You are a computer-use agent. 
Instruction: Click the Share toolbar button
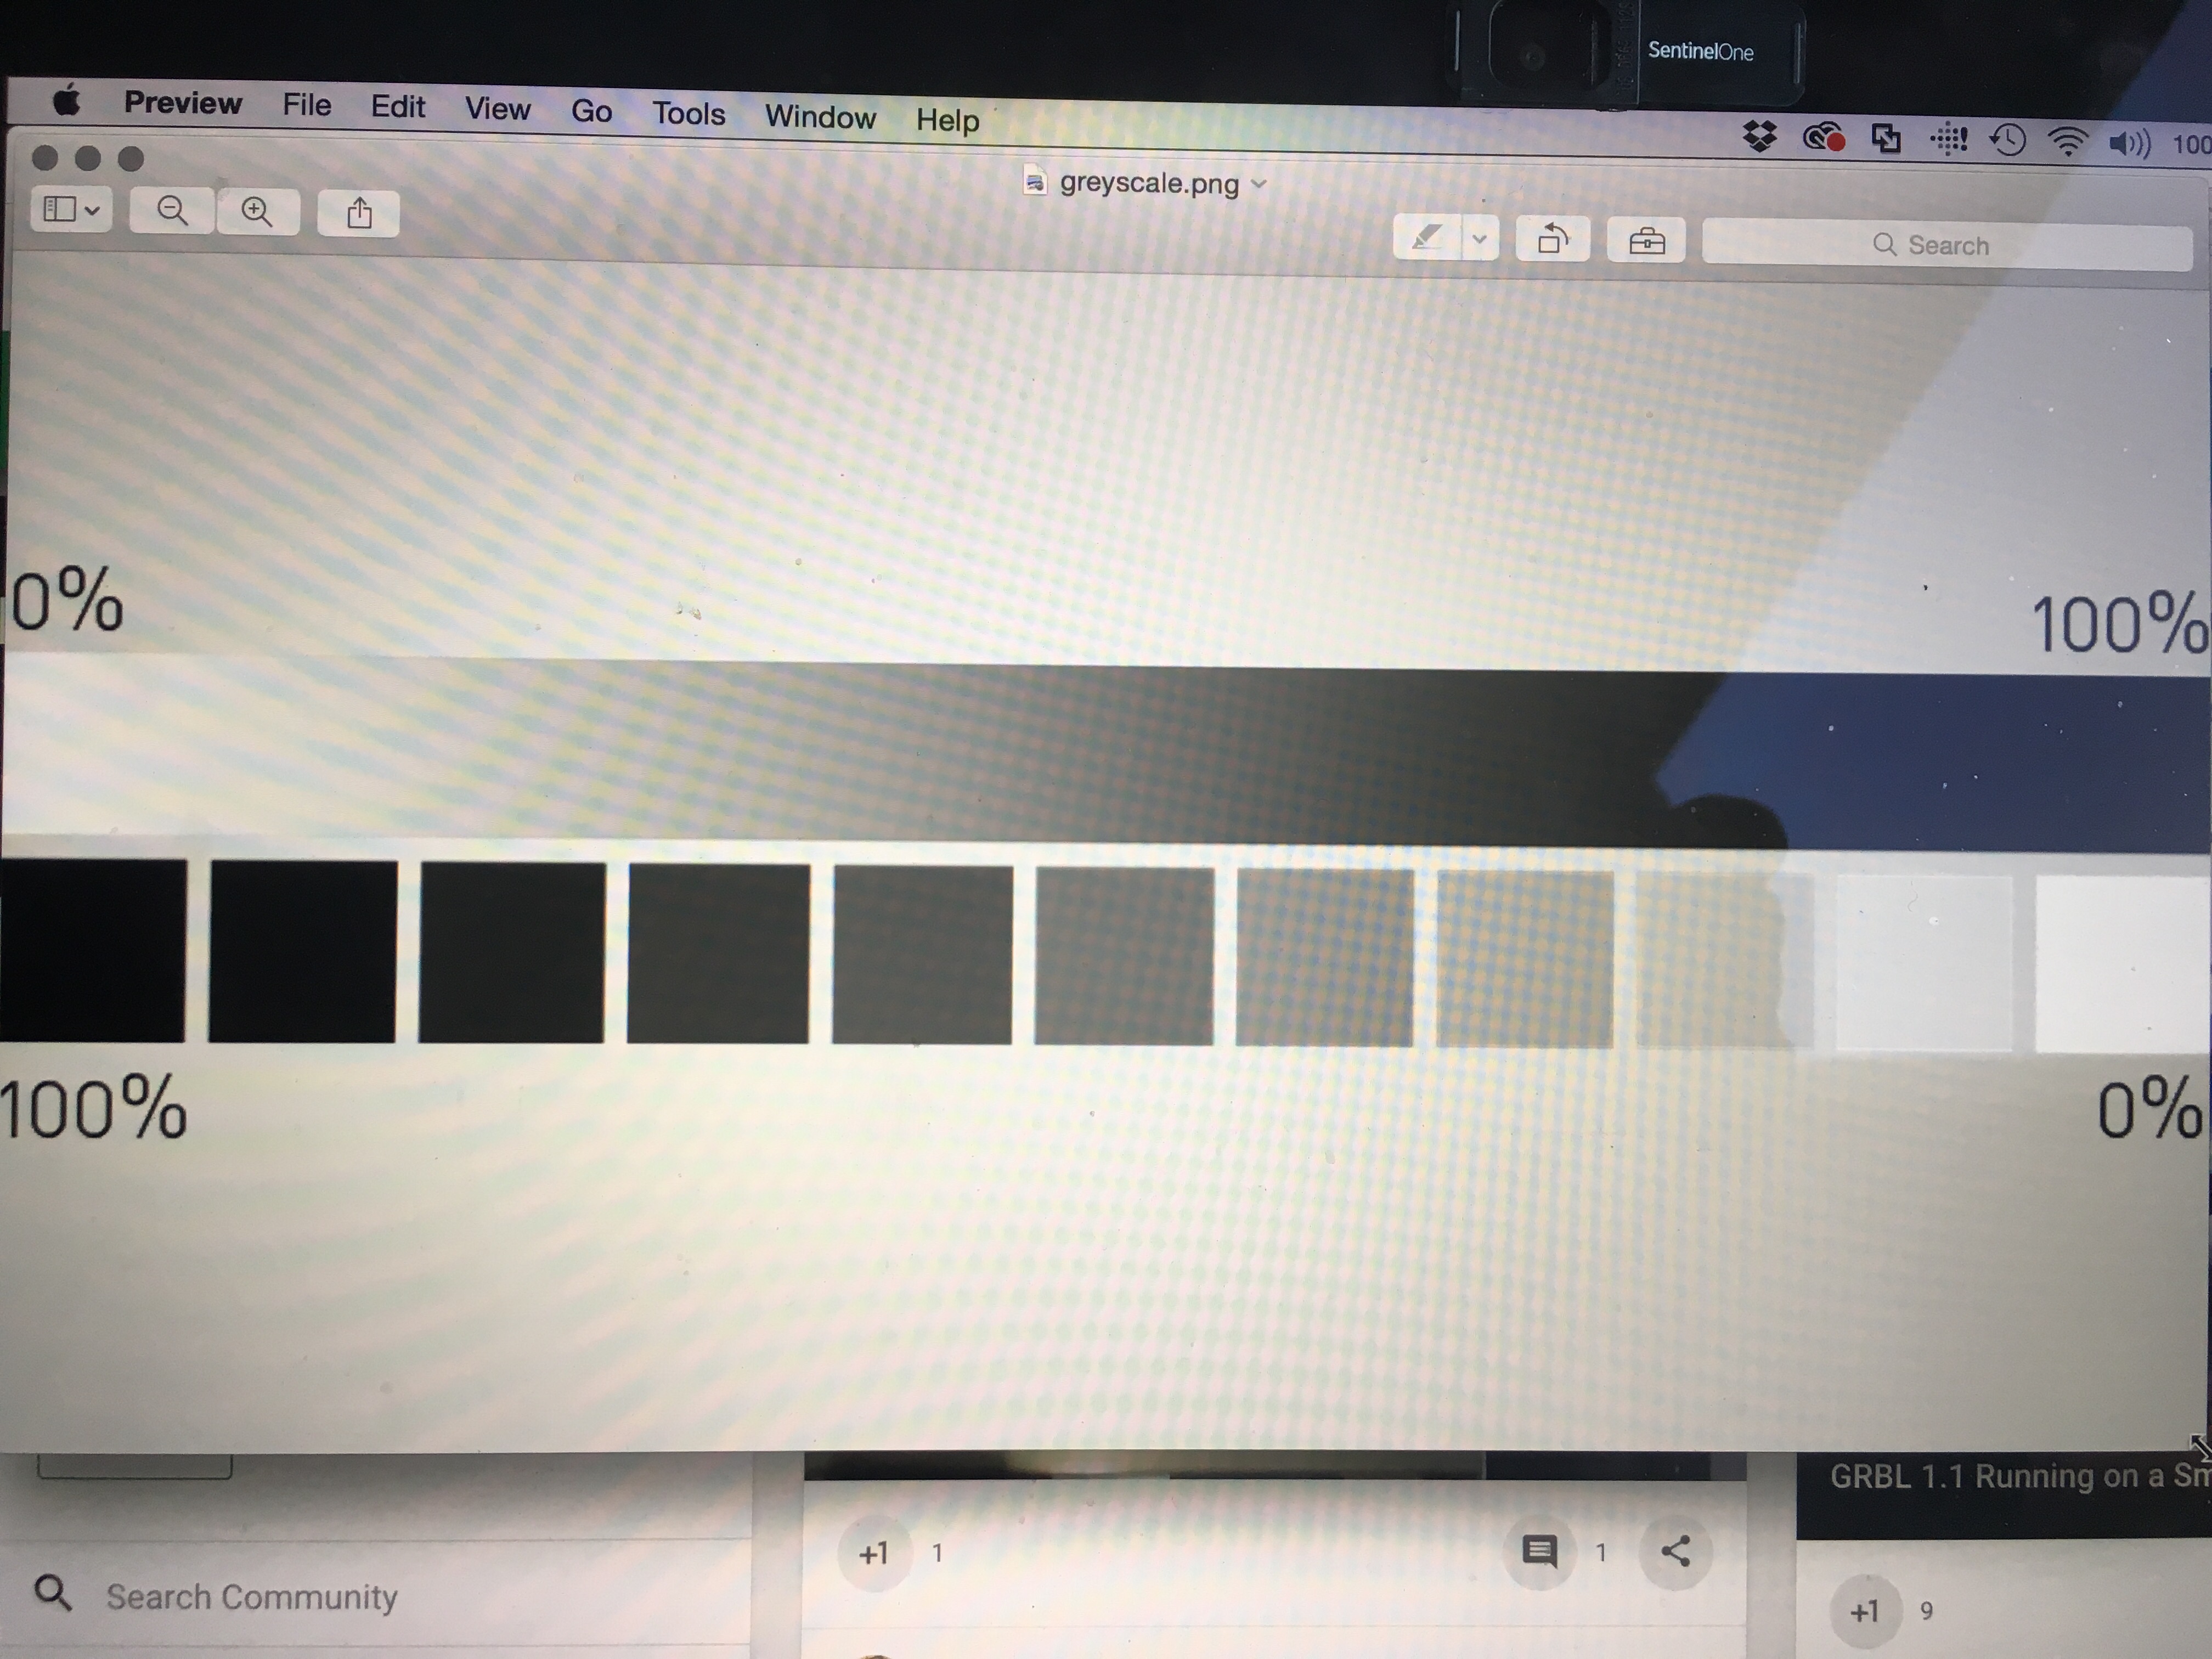coord(359,213)
